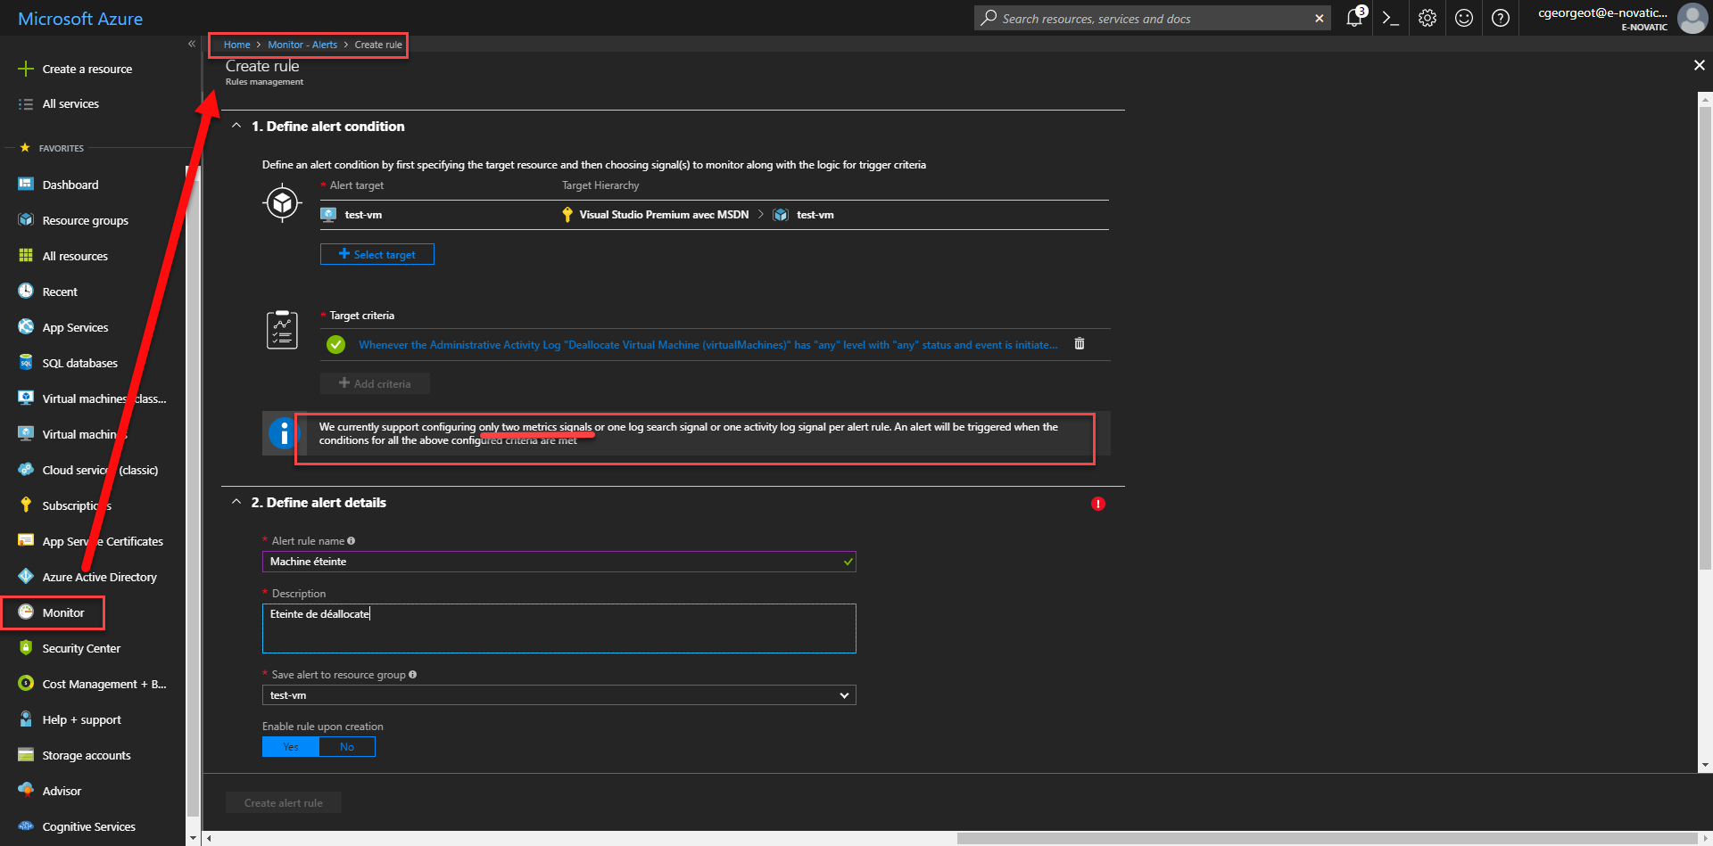Viewport: 1713px width, 846px height.
Task: Click the Monitor gauge icon
Action: [26, 612]
